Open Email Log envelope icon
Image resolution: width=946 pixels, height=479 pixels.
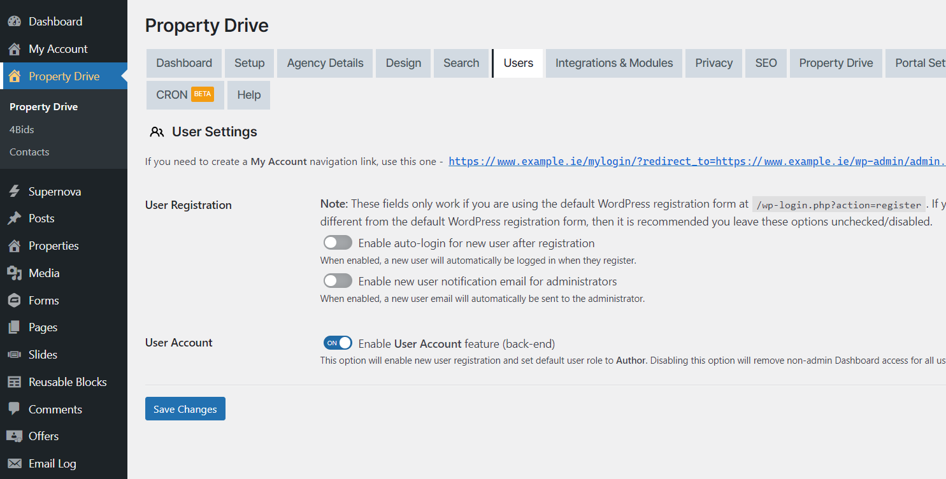(x=14, y=464)
